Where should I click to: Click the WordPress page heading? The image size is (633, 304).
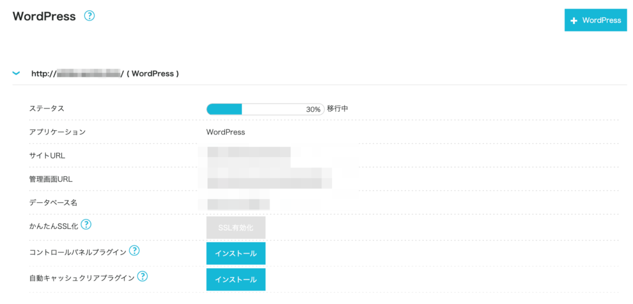pyautogui.click(x=45, y=17)
